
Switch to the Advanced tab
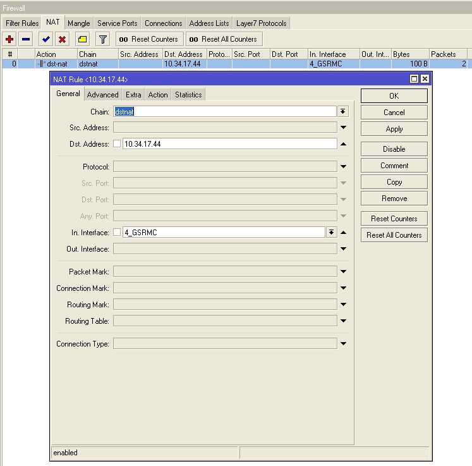102,95
